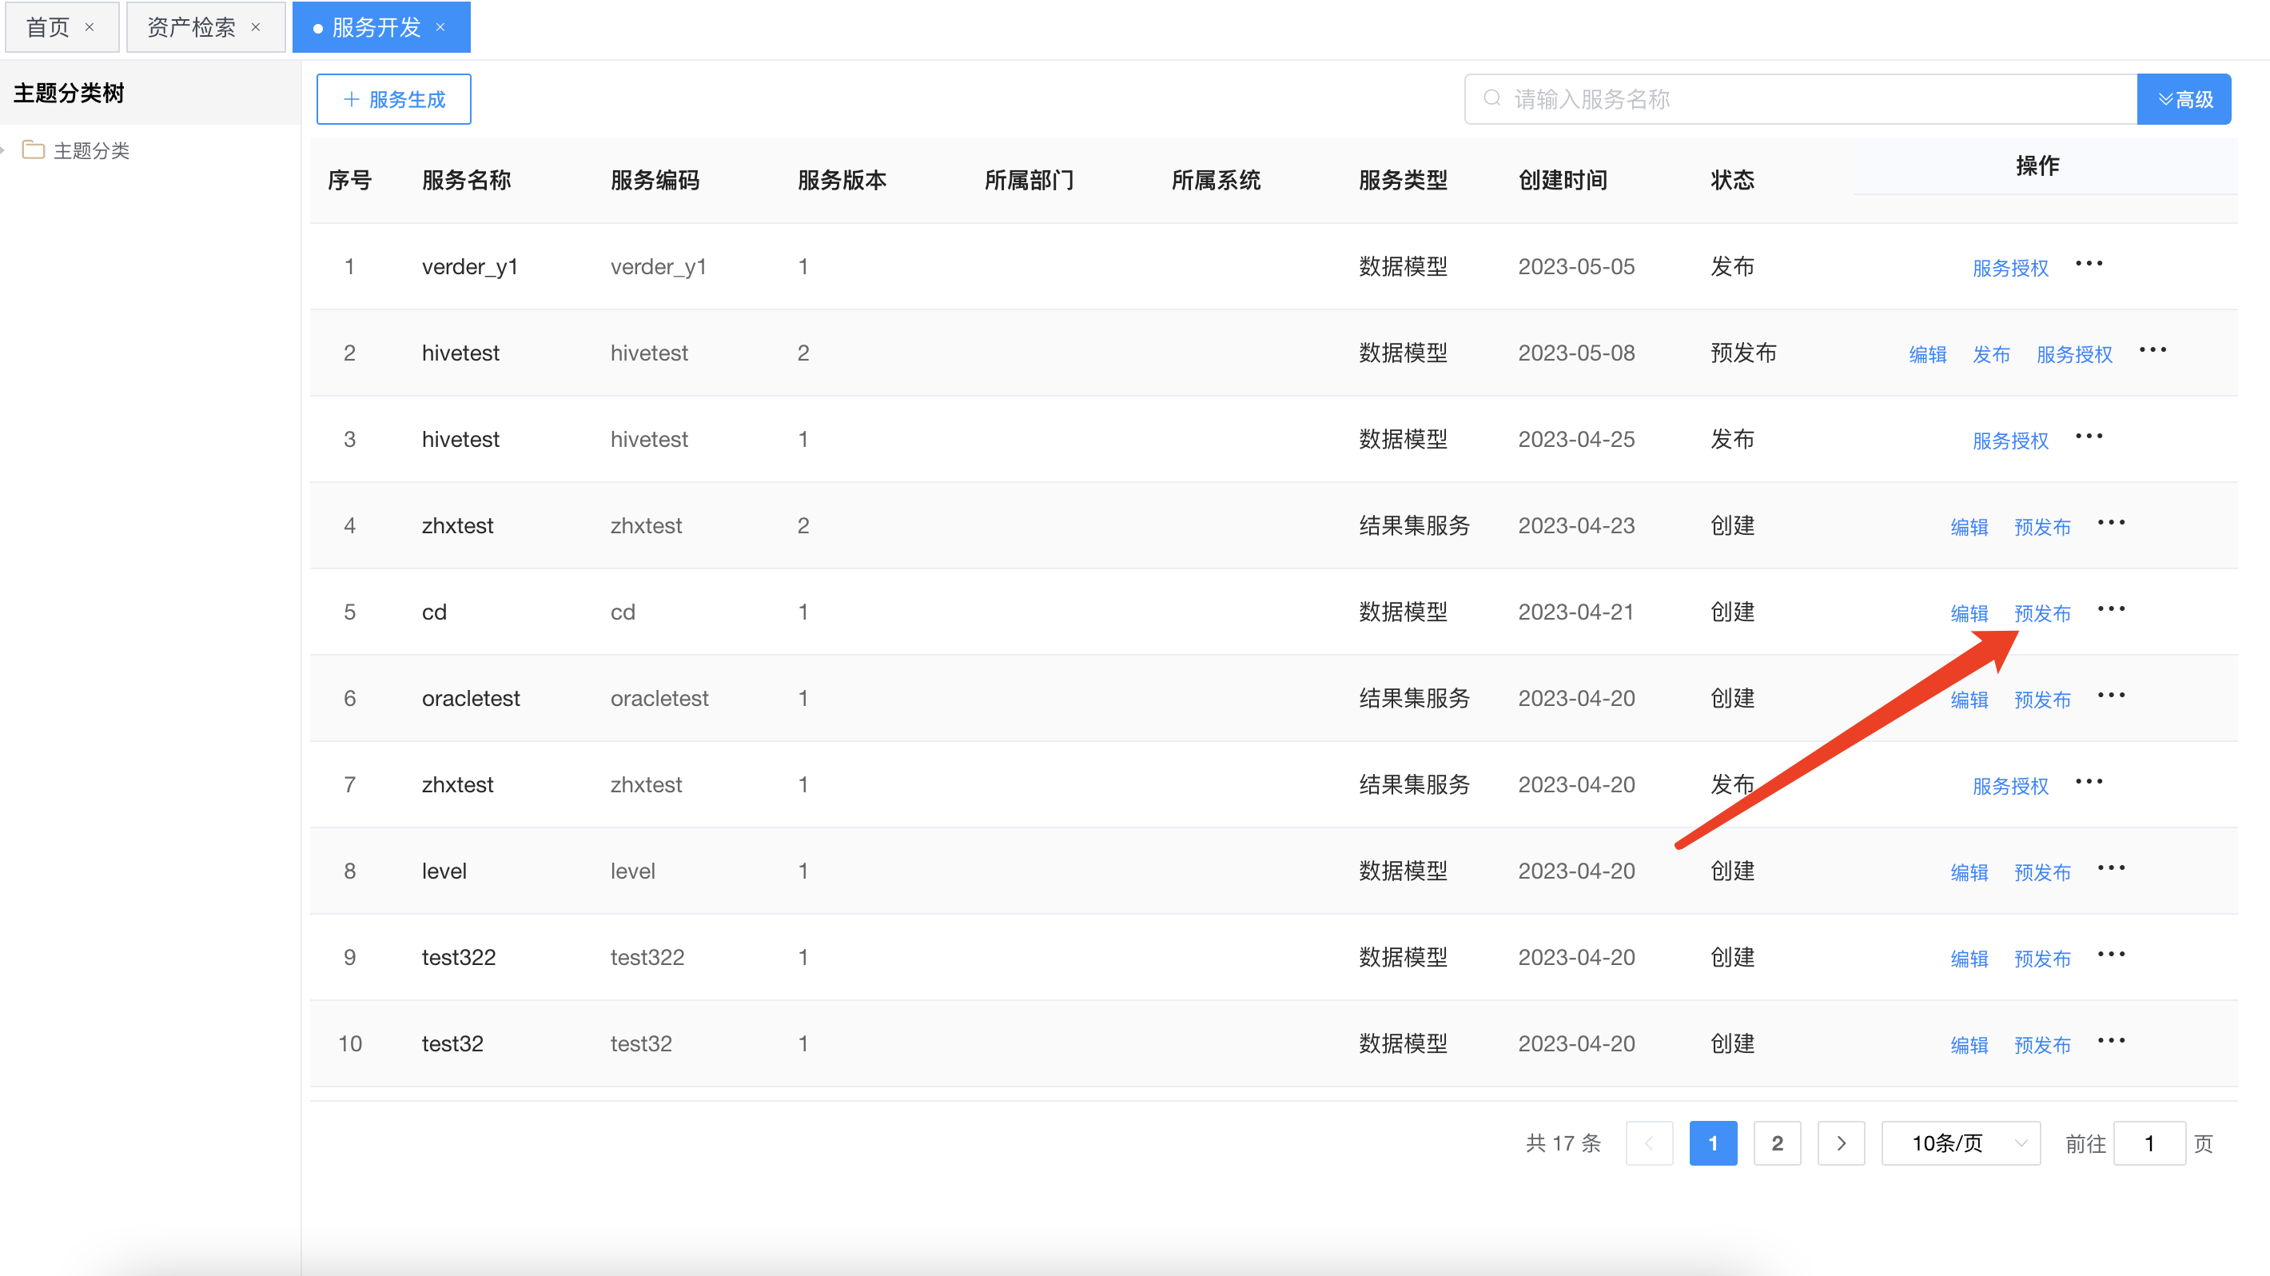Screen dimensions: 2270x1276
Task: Click 服务授权 for hivetest 2023-04-25 row
Action: [2010, 441]
